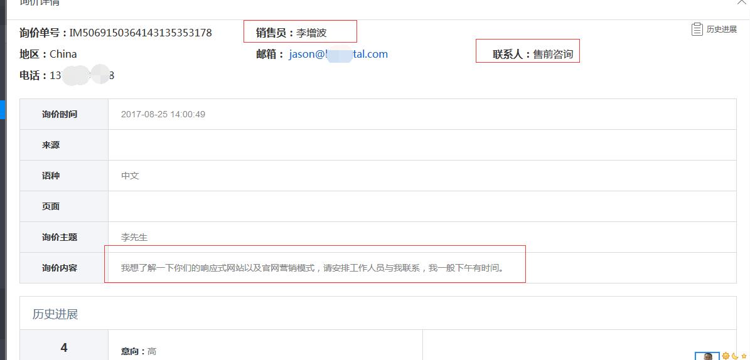Click the 询价内容 message text

313,268
